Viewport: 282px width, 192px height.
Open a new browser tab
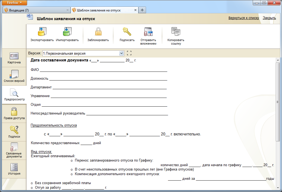142,10
